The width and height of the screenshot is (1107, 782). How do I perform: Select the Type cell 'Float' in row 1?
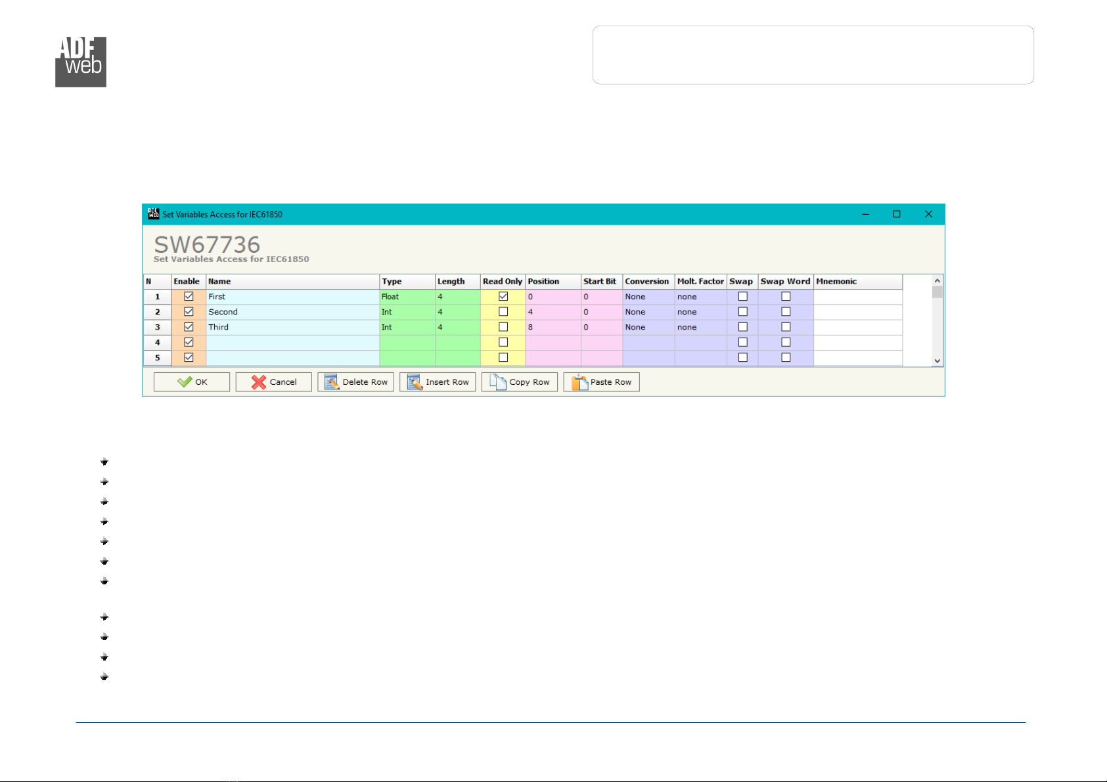click(x=407, y=297)
